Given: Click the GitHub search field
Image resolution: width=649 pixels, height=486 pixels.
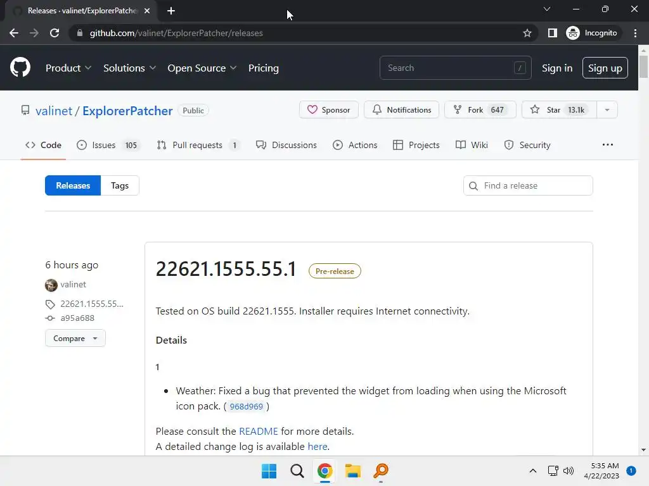Looking at the screenshot, I should click(x=455, y=68).
